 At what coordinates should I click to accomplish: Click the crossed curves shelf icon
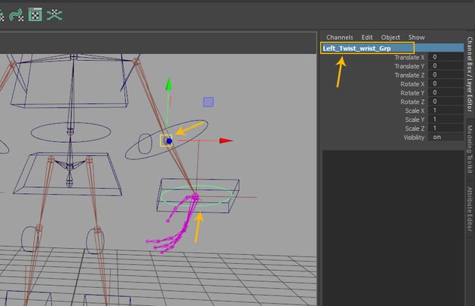pos(54,14)
